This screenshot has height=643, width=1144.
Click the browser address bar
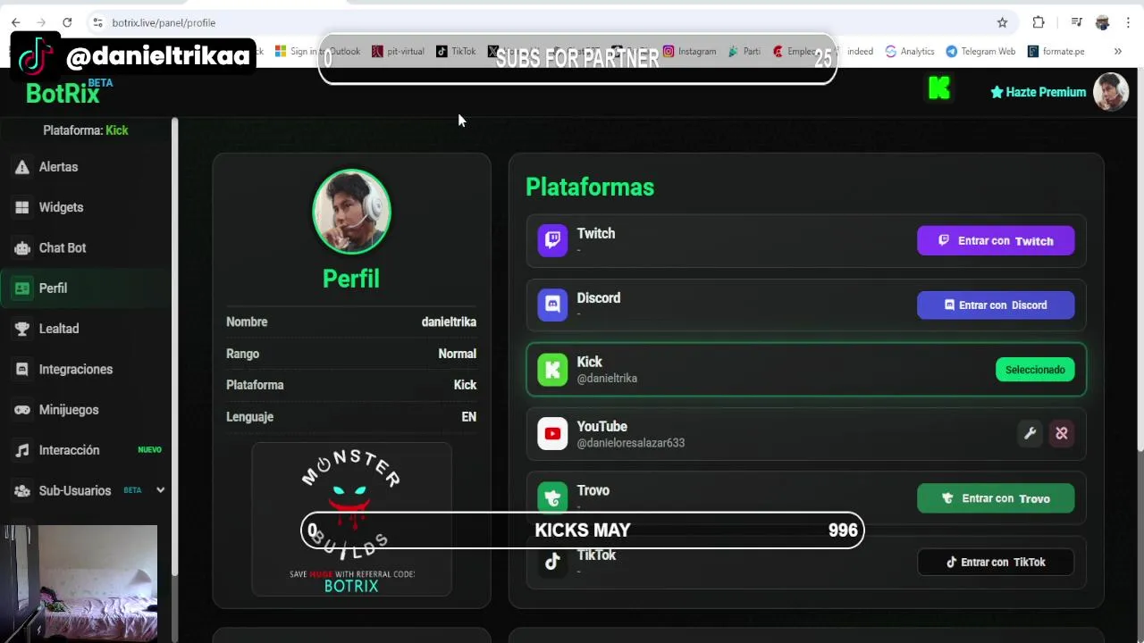click(536, 22)
